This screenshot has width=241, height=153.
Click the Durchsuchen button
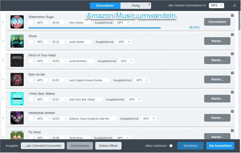click(80, 146)
